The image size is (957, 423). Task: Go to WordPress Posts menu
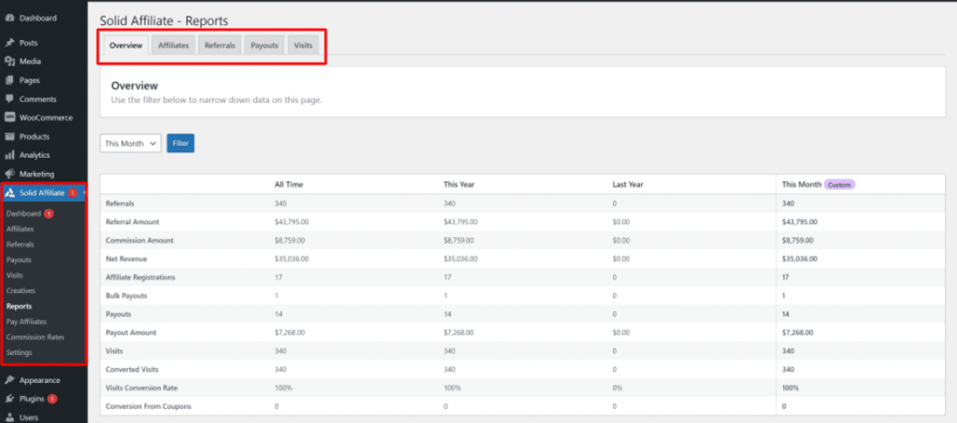pyautogui.click(x=28, y=43)
